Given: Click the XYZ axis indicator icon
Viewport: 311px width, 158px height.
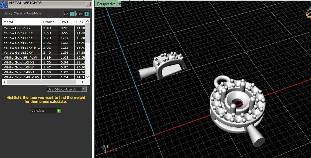Looking at the screenshot, I should tap(109, 149).
